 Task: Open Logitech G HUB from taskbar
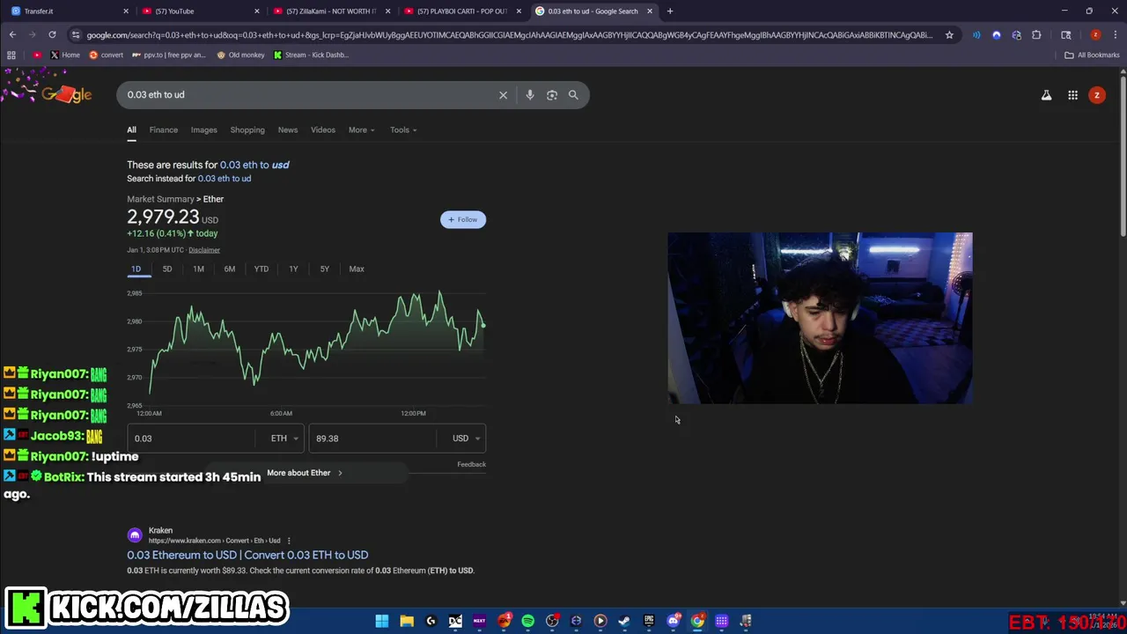[431, 621]
